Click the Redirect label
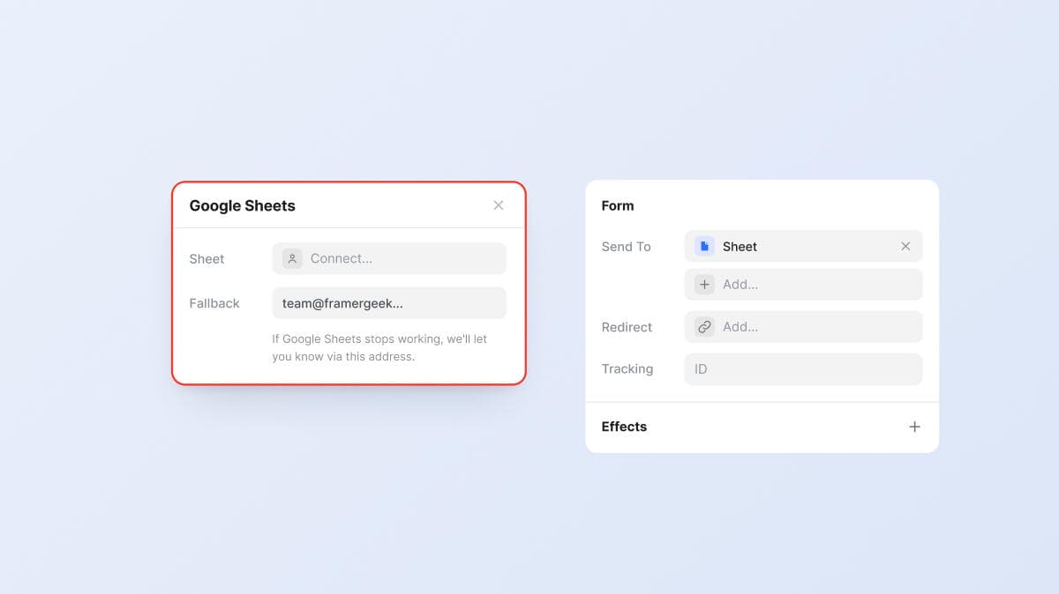1059x594 pixels. coord(627,327)
